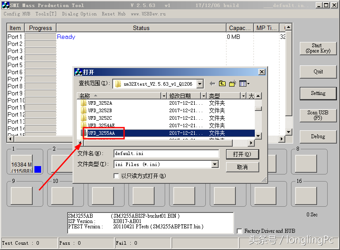Viewport: 340px width, 250px height.
Task: Enable Factory Driver and HUB checkbox
Action: (240, 231)
